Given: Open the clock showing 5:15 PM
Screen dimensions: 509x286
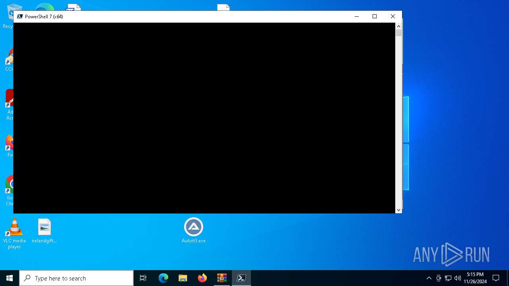Looking at the screenshot, I should pos(475,278).
